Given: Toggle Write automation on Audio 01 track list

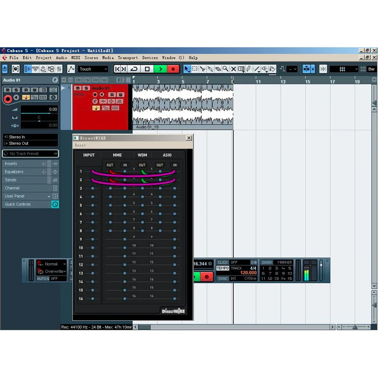Looking at the screenshot, I should (120, 95).
